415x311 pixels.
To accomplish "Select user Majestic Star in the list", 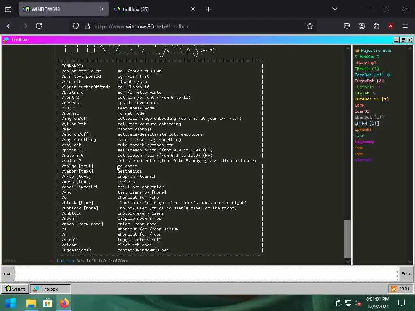I will 374,51.
